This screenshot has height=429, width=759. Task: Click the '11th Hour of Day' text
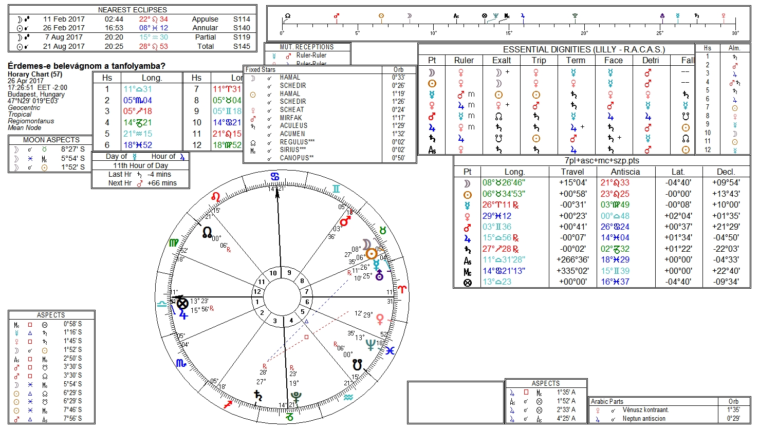pos(141,165)
